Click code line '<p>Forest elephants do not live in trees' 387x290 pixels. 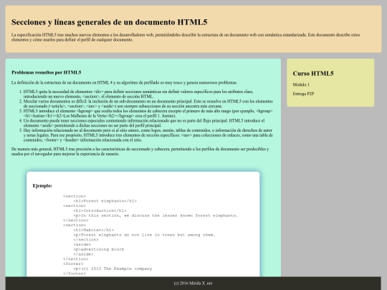pos(144,235)
